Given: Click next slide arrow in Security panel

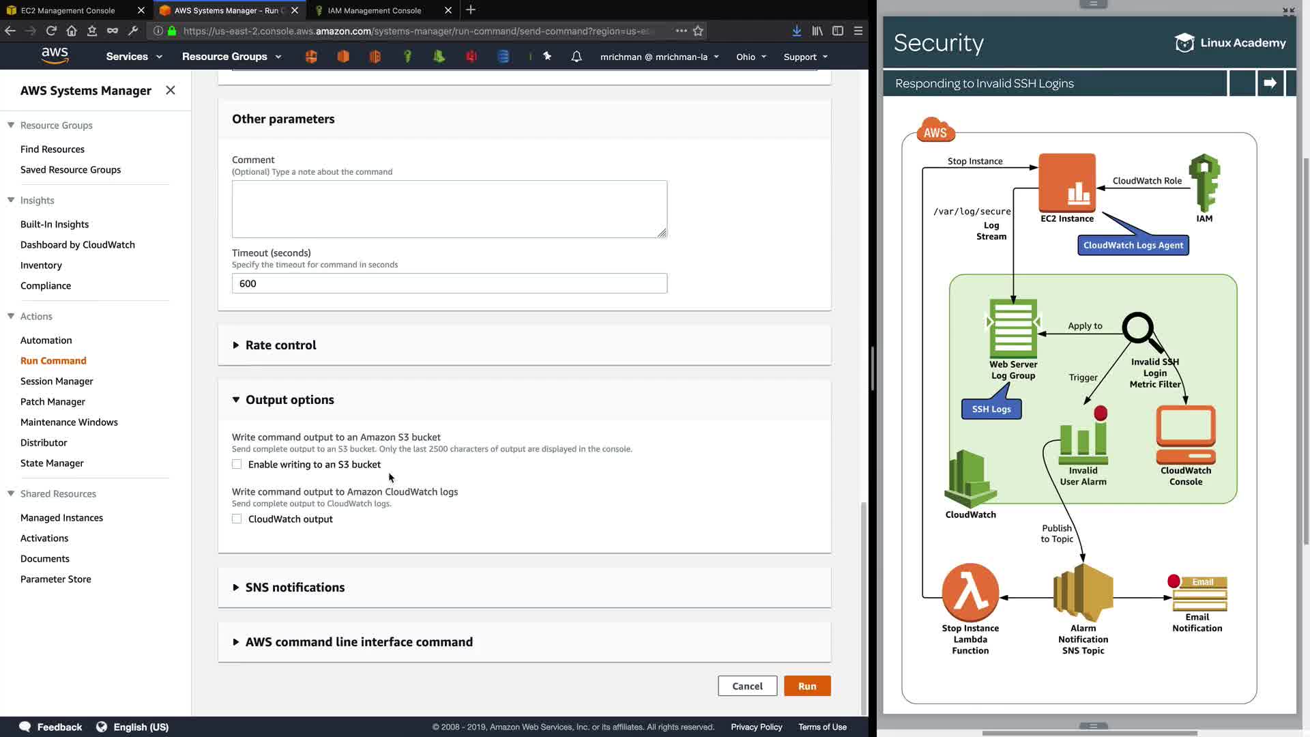Looking at the screenshot, I should click(x=1270, y=83).
